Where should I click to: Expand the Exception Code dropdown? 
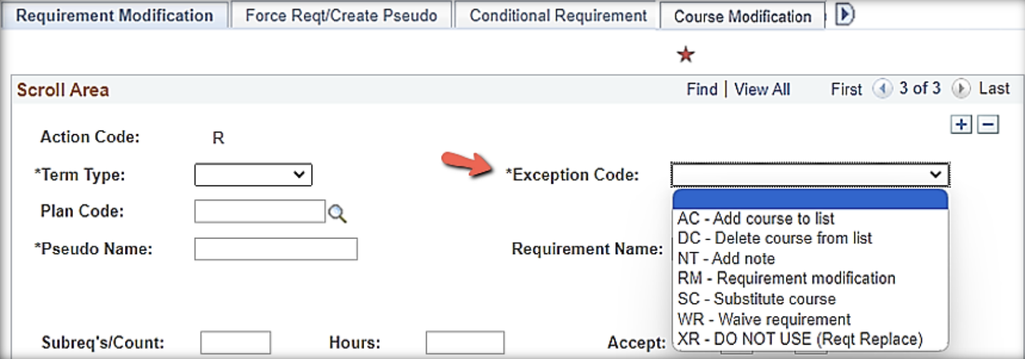(810, 175)
